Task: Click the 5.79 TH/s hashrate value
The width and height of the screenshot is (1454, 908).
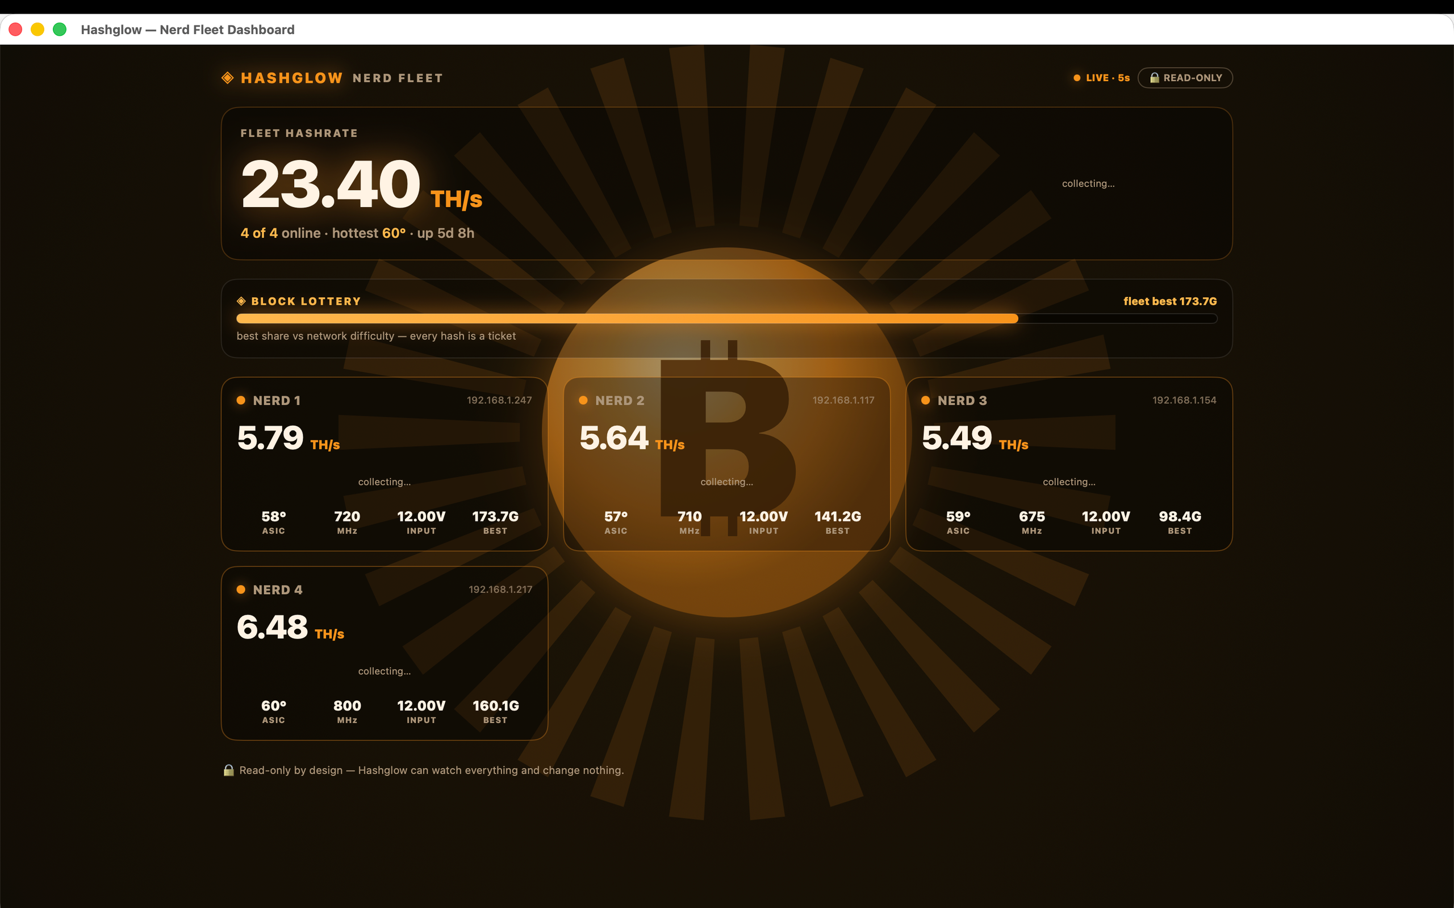Action: tap(289, 438)
